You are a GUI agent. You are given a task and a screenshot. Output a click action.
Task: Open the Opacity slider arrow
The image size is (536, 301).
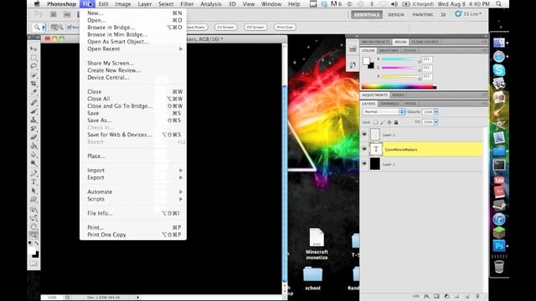[435, 112]
